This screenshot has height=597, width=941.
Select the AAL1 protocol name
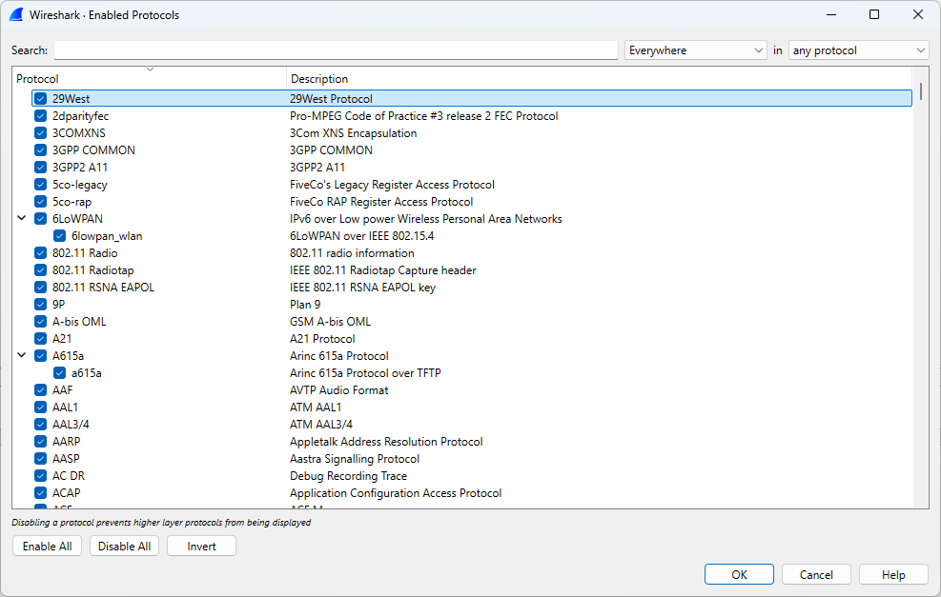pos(66,407)
